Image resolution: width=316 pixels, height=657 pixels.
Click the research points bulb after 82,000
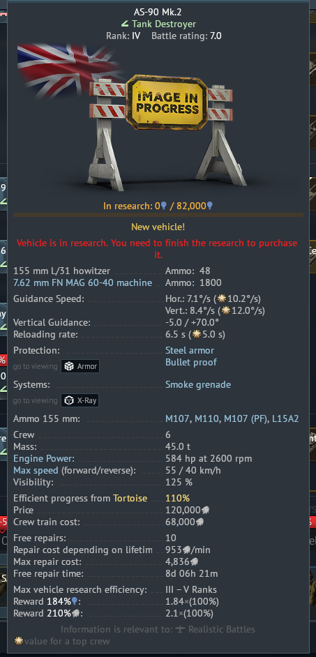point(209,205)
